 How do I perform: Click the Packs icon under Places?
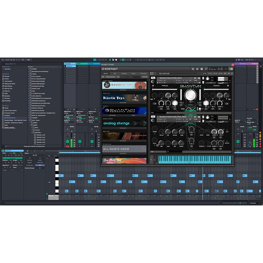3,108
